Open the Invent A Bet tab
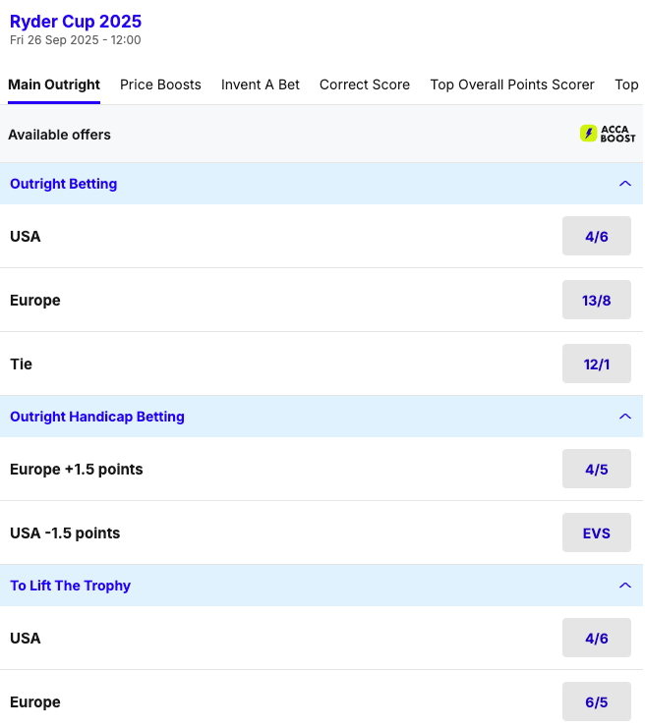This screenshot has height=728, width=645. [261, 84]
